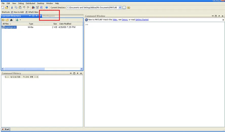Click the Current Directory horizontal scrollbar thumb
This screenshot has width=225, height=132.
click(x=24, y=69)
